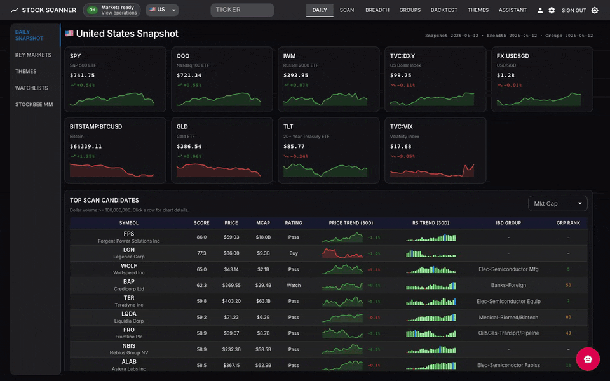610x381 pixels.
Task: Sort by the RATING column header
Action: click(x=294, y=223)
